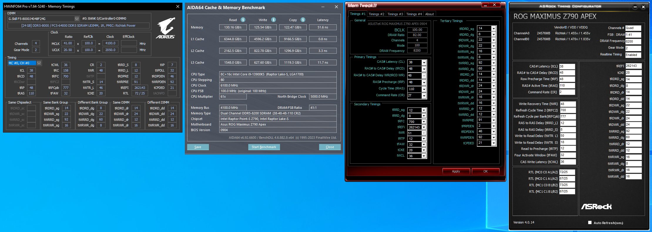Click tREFI 262143 field in ASRock Configurator
Image resolution: width=652 pixels, height=232 pixels.
[x=633, y=66]
